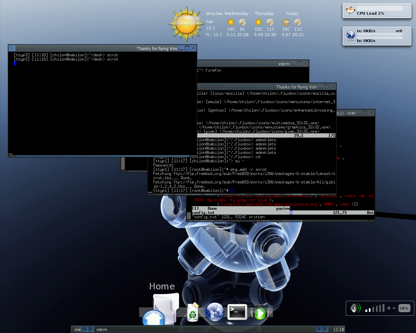Toggle sticky button on top-left terminal titlebar

(x=12, y=48)
